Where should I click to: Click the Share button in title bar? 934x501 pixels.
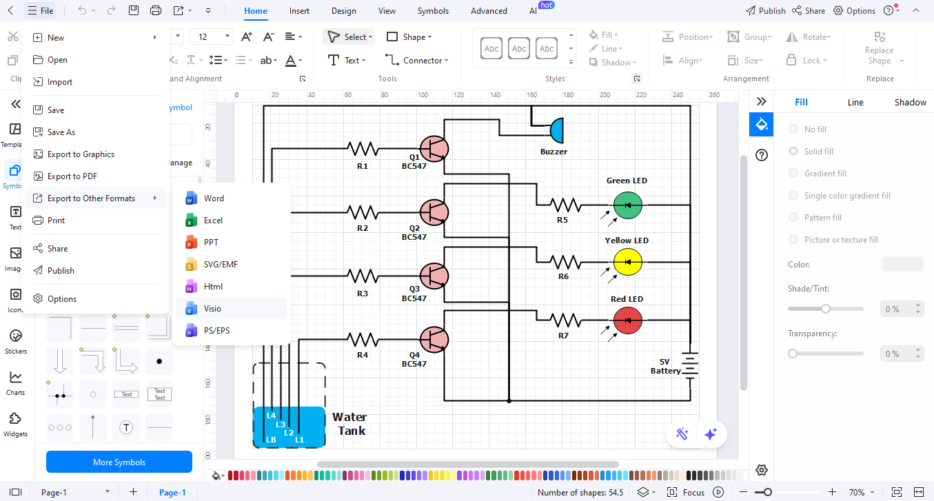click(808, 10)
